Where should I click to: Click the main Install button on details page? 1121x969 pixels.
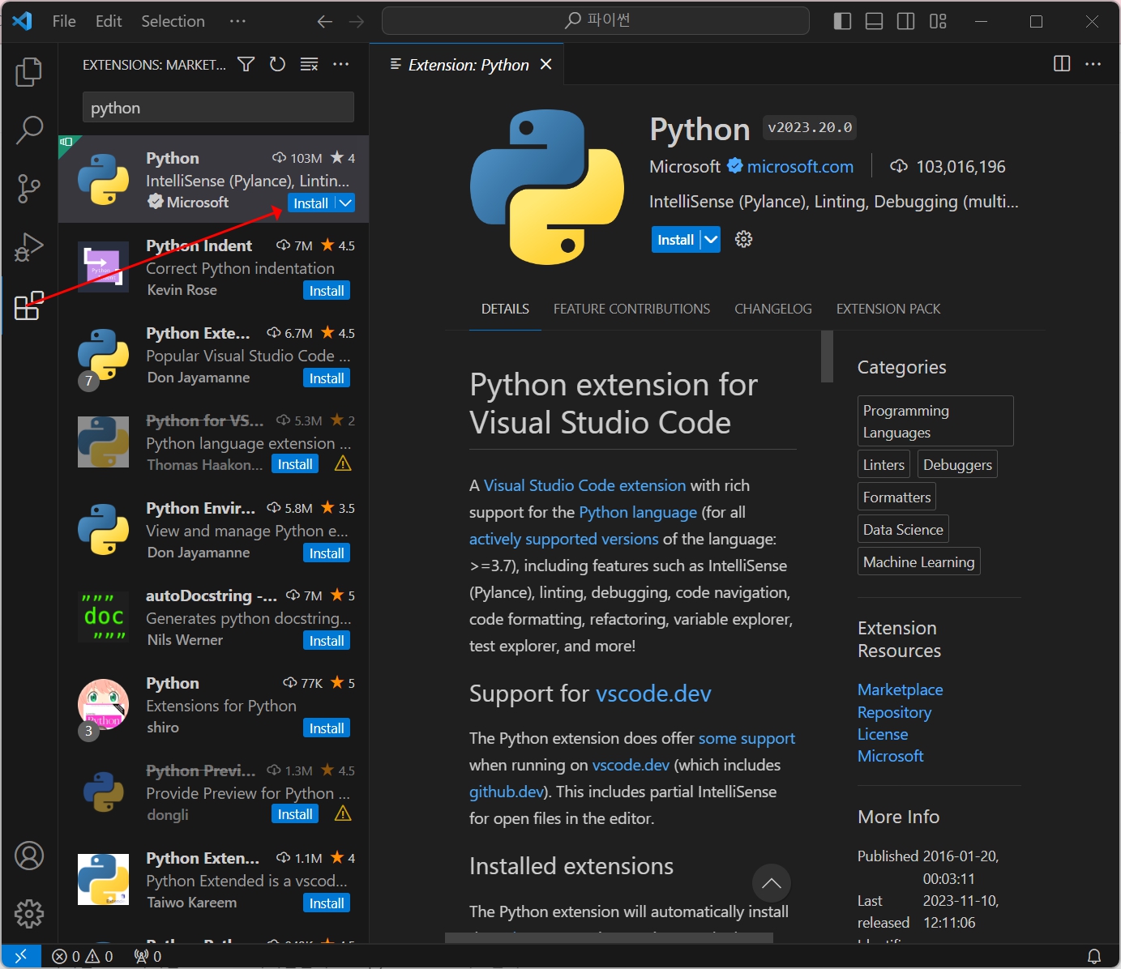click(676, 240)
